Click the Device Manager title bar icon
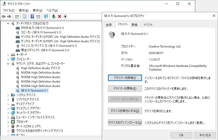Screen dimensions: 218x140 (x=4, y=4)
